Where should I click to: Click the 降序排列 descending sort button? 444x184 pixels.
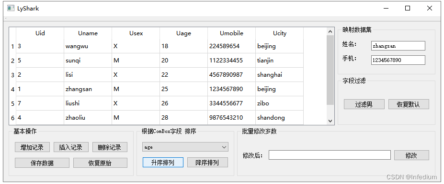[x=207, y=162]
